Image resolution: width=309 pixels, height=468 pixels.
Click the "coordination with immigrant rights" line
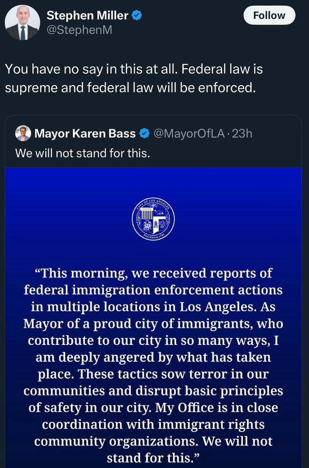(153, 424)
